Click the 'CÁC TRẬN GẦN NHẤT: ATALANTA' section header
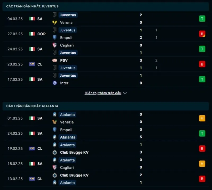Screen dimensions: 212x190 tap(32, 106)
